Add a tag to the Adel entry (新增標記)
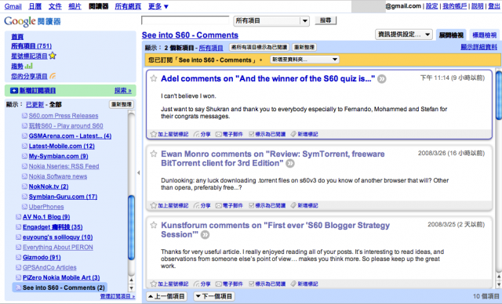 (x=304, y=134)
